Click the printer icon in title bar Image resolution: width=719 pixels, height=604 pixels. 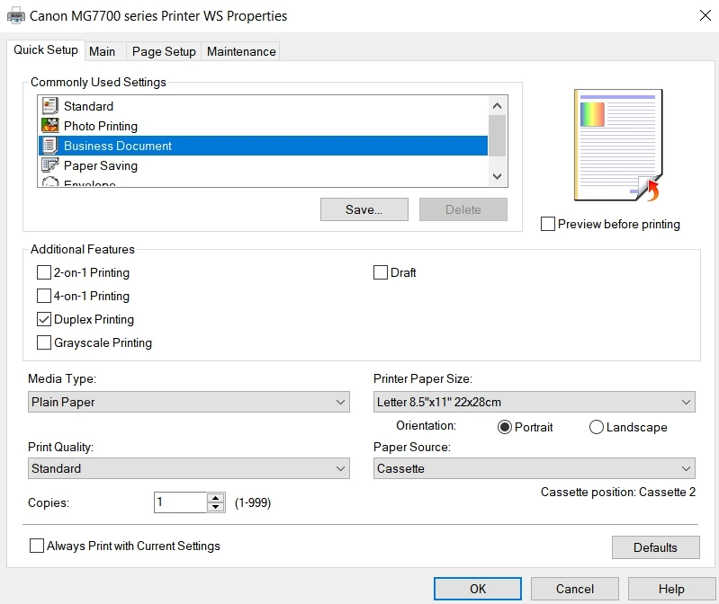(16, 16)
